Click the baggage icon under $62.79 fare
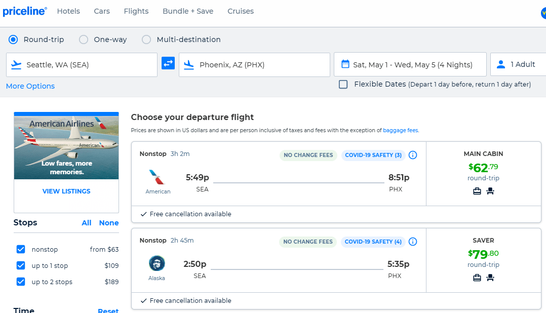 pos(477,191)
